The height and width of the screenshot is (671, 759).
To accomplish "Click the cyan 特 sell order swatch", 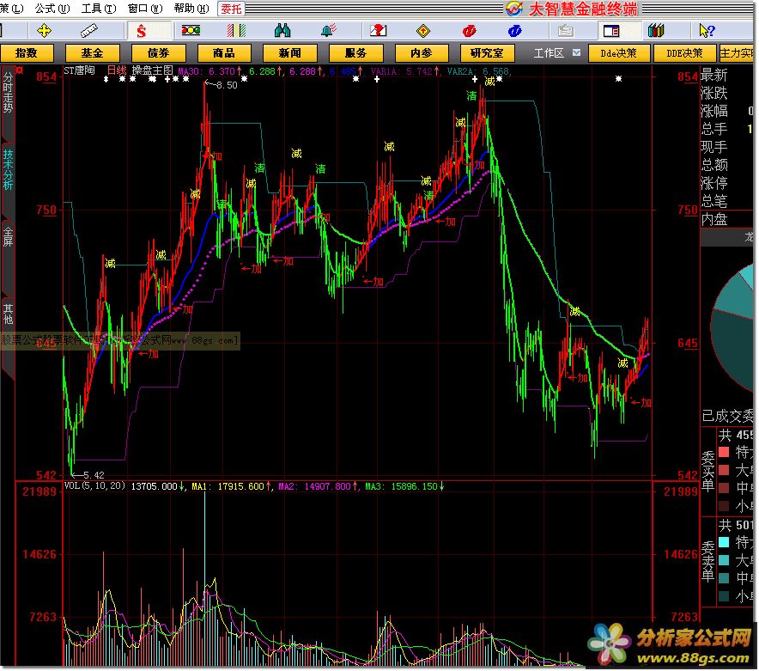I will [x=724, y=541].
